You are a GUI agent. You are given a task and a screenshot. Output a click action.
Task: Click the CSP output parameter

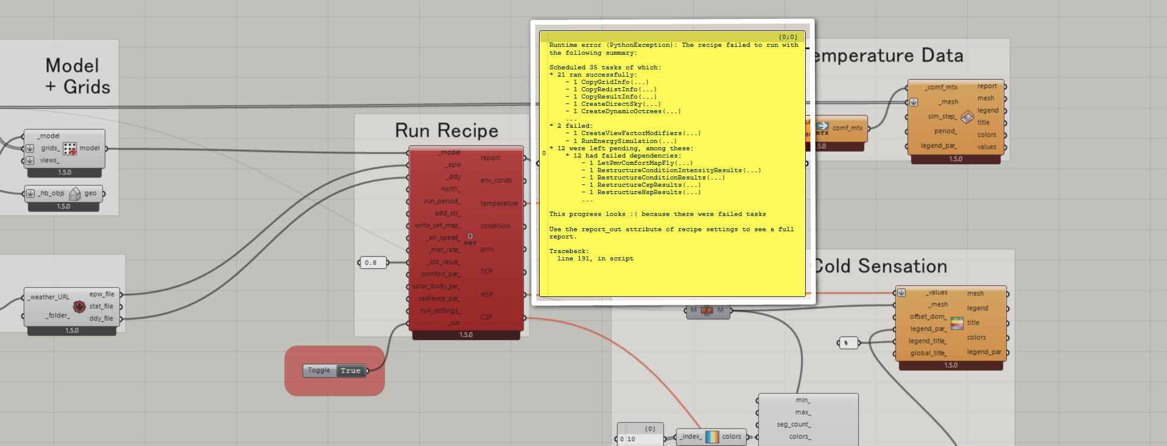click(486, 318)
